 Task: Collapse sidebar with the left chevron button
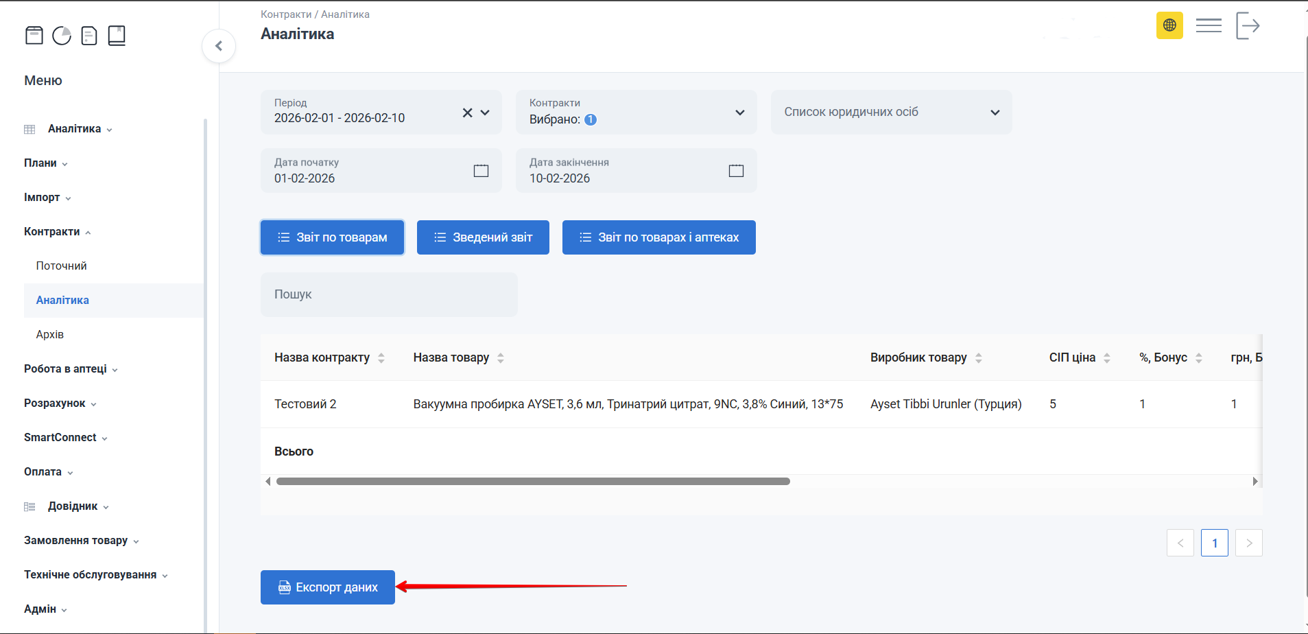pos(219,46)
